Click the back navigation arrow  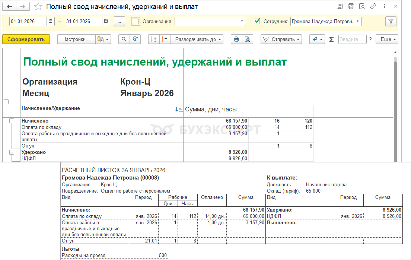[x=10, y=7]
